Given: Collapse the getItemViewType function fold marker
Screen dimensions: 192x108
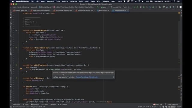Looking at the screenshot, I should pos(19,31).
